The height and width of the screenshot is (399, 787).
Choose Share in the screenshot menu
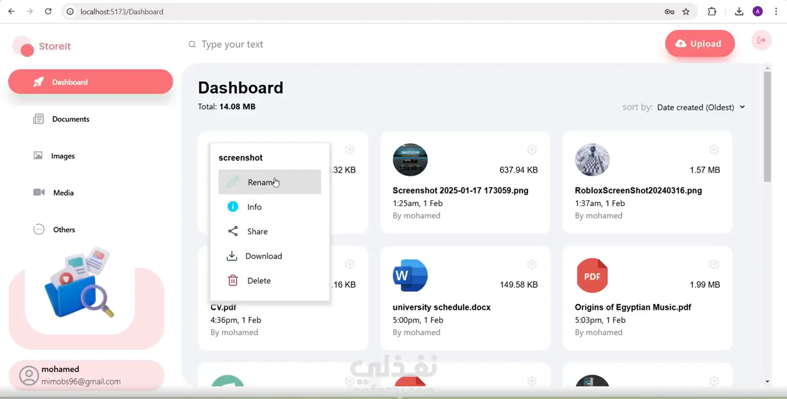pyautogui.click(x=269, y=231)
